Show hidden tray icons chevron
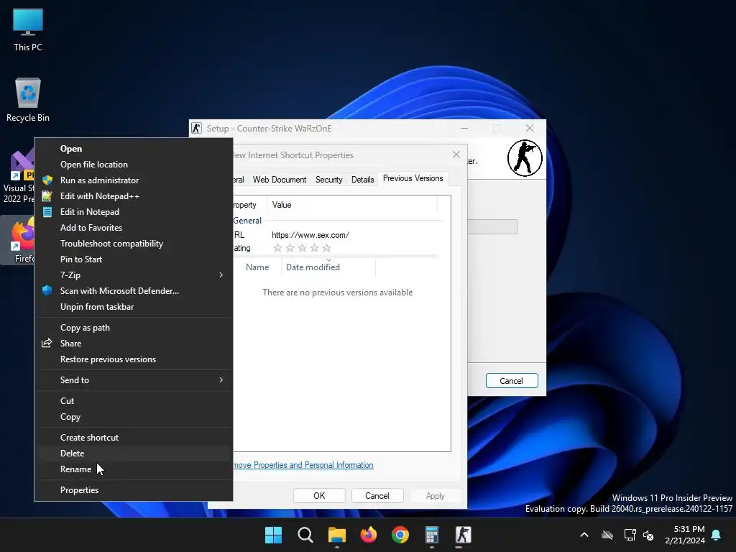Image resolution: width=736 pixels, height=552 pixels. coord(584,535)
